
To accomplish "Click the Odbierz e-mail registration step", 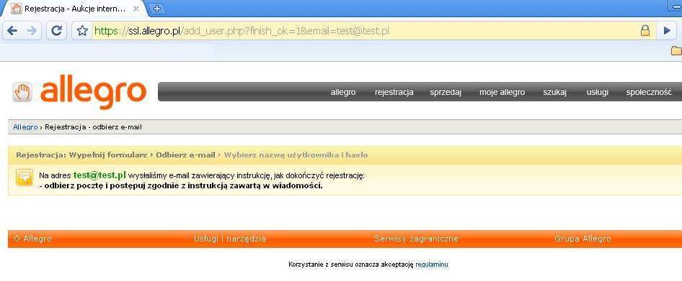I will pyautogui.click(x=186, y=155).
